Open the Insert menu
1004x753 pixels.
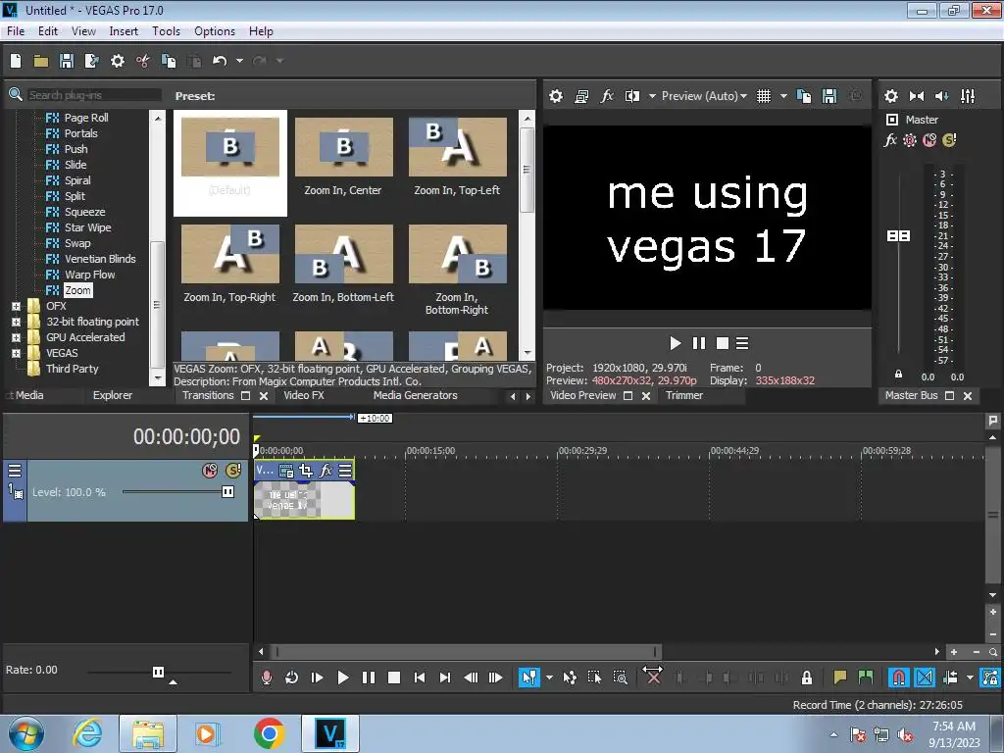[x=124, y=31]
